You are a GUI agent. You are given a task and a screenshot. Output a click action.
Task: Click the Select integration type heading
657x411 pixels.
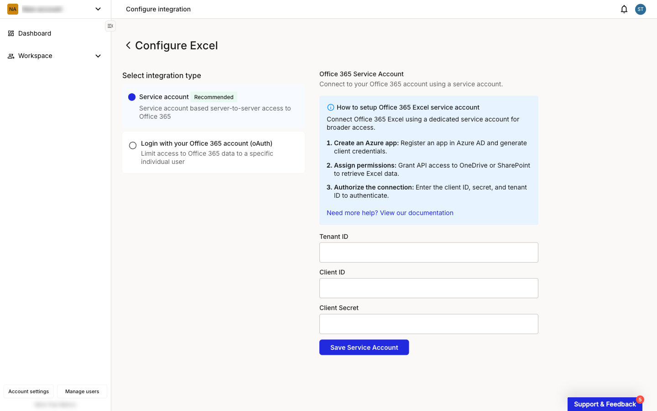[162, 75]
